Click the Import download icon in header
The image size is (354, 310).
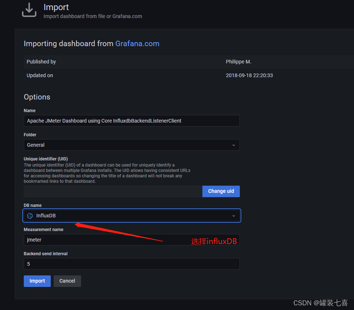(x=29, y=10)
